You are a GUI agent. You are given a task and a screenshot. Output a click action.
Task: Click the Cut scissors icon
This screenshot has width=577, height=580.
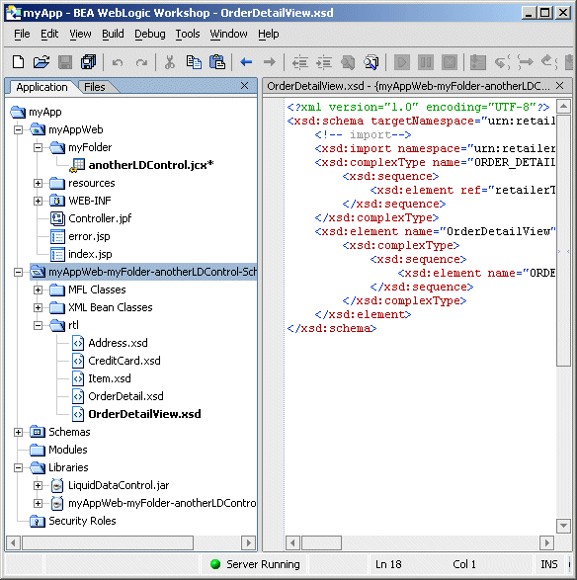170,62
